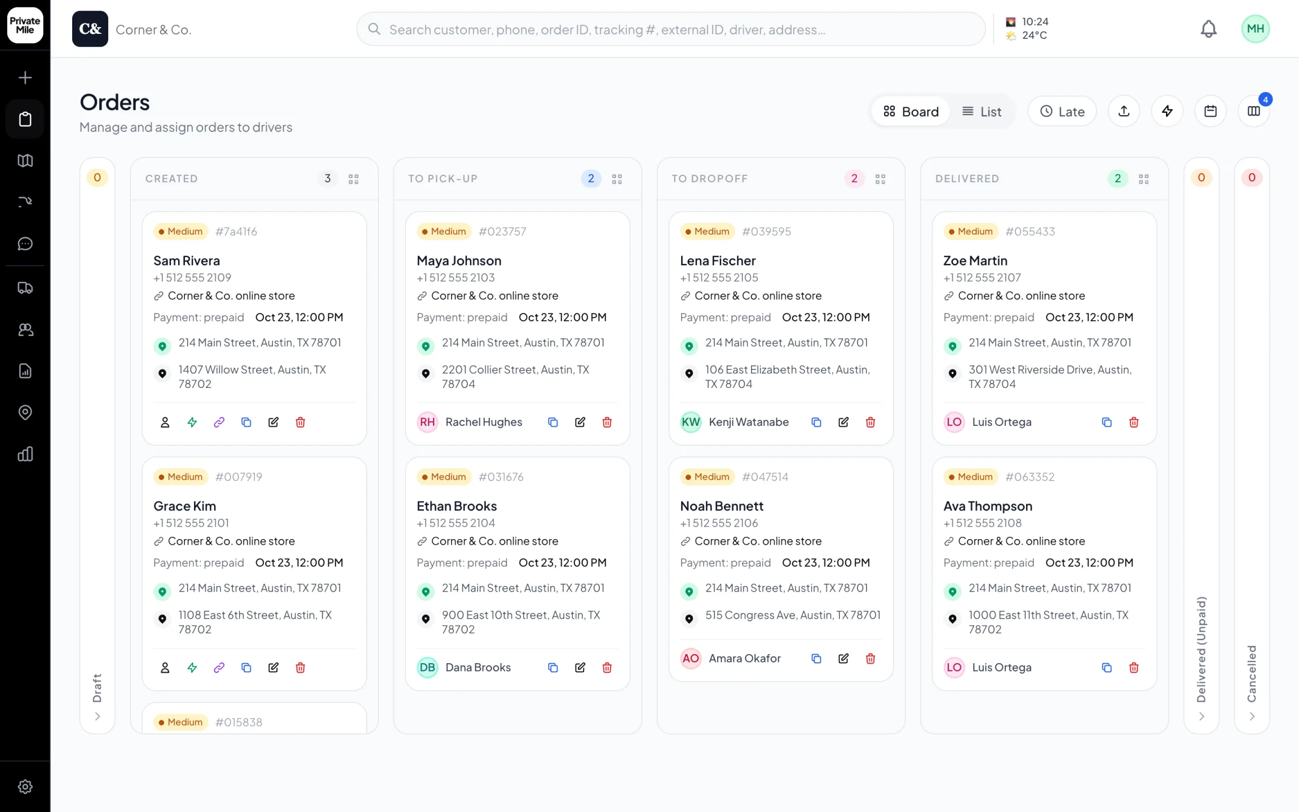
Task: Click grid icon in To Pick-up header
Action: [x=617, y=179]
